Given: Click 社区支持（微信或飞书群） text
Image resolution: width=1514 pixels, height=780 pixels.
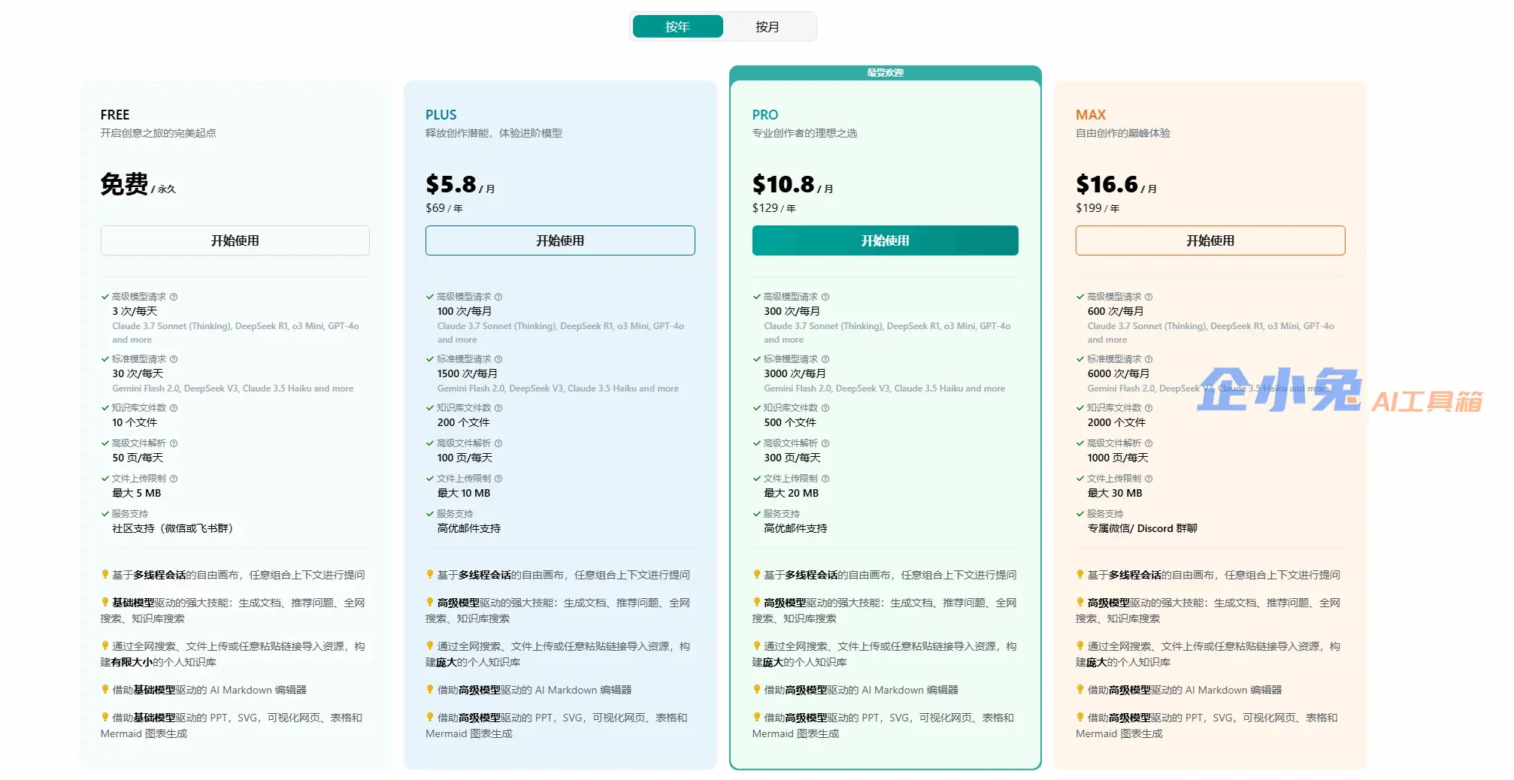Looking at the screenshot, I should click(x=174, y=528).
